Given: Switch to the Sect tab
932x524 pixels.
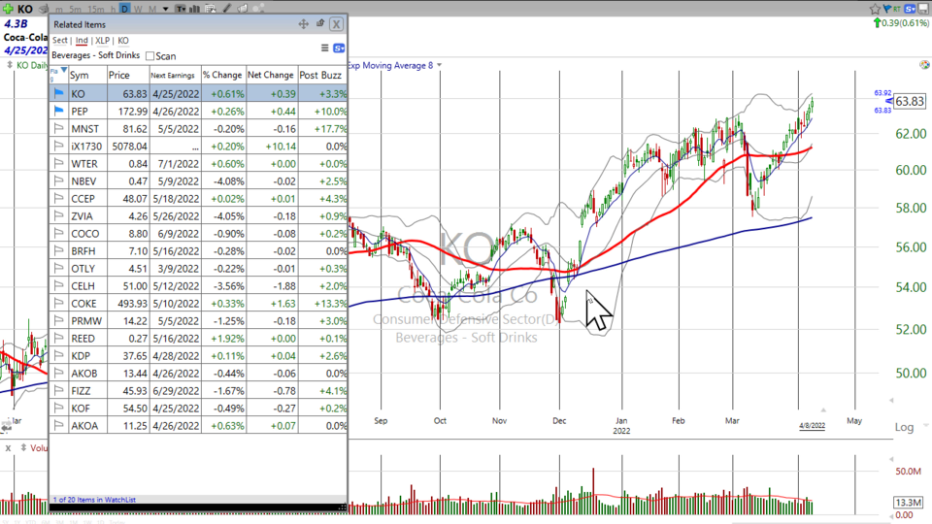Looking at the screenshot, I should pyautogui.click(x=60, y=41).
